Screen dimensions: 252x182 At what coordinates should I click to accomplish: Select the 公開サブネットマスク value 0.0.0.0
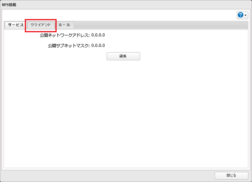tap(98, 45)
